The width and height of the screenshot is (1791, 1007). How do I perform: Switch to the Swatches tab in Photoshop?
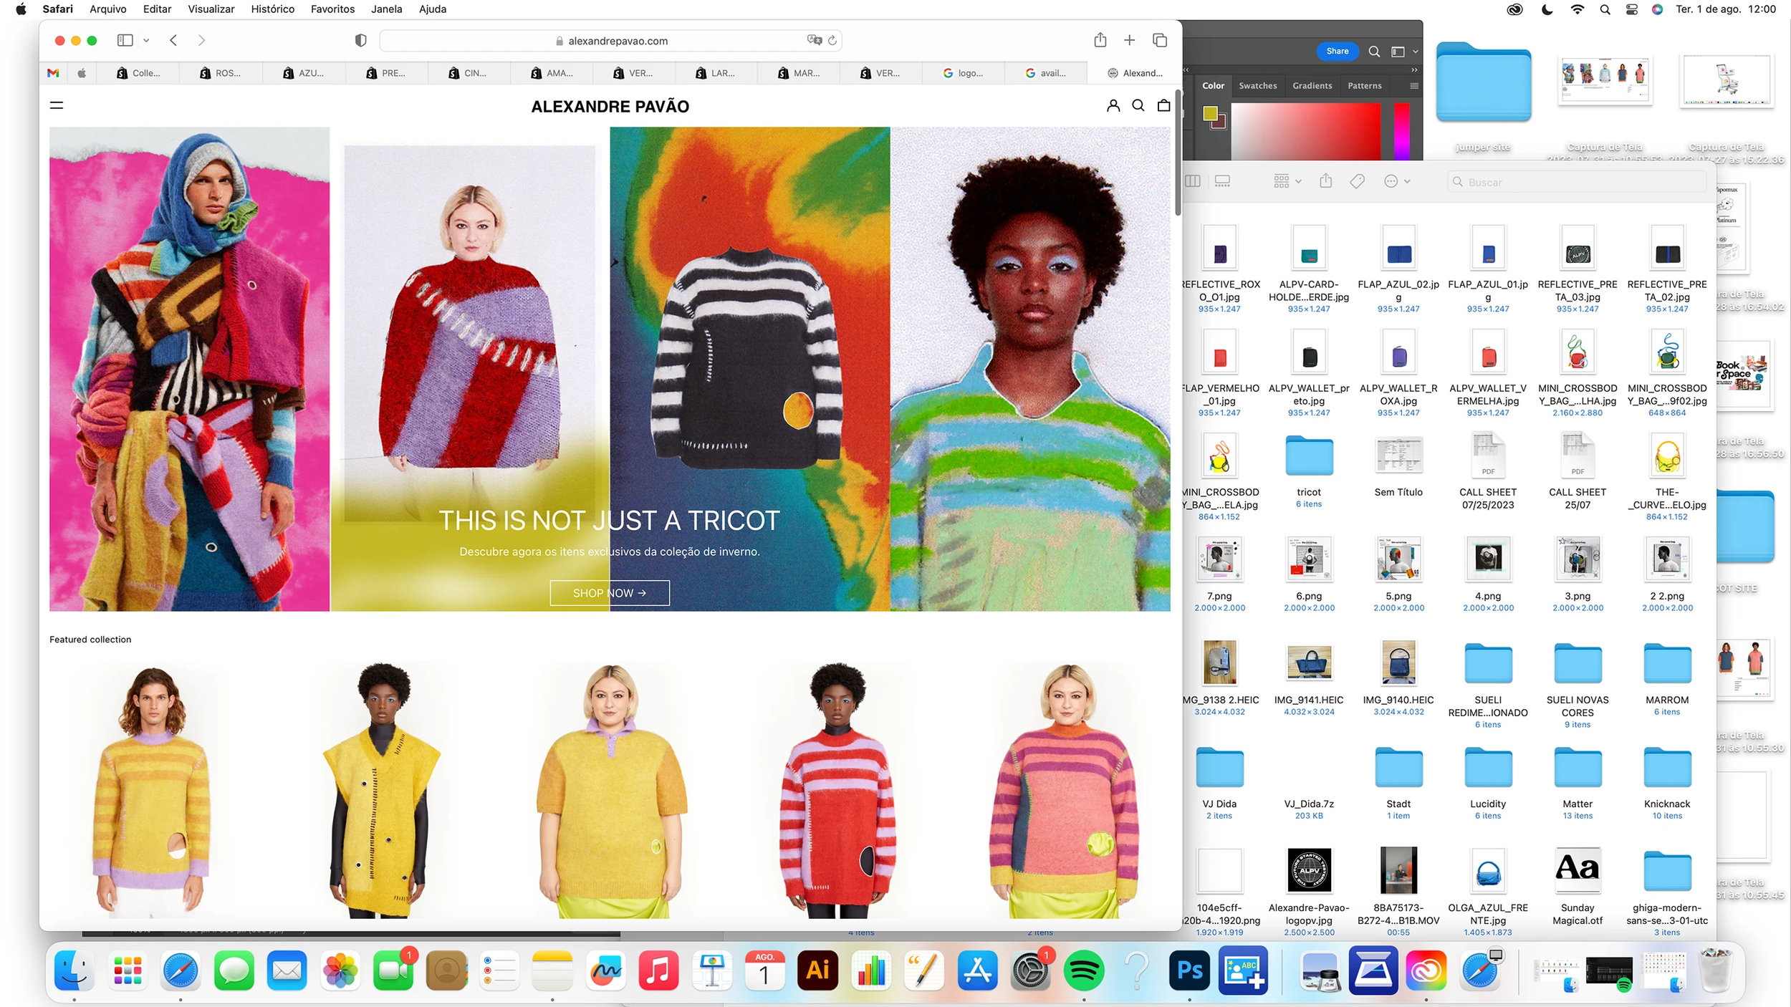(1258, 86)
